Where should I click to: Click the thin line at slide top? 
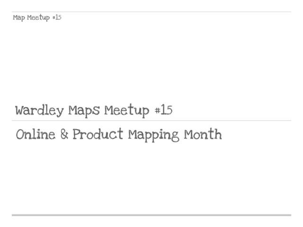click(x=151, y=12)
